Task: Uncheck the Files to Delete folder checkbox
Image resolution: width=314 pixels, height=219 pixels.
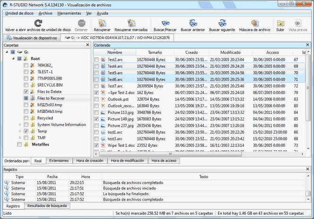Action: pyautogui.click(x=26, y=92)
